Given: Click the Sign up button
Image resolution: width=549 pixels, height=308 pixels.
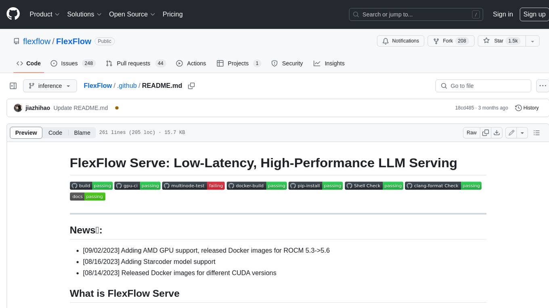Looking at the screenshot, I should (534, 14).
